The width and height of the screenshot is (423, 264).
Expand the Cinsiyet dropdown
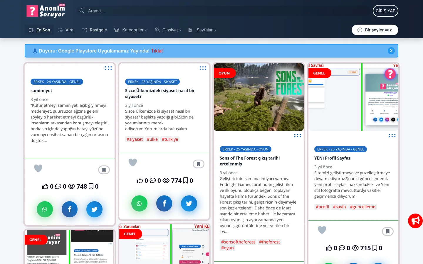pos(168,30)
